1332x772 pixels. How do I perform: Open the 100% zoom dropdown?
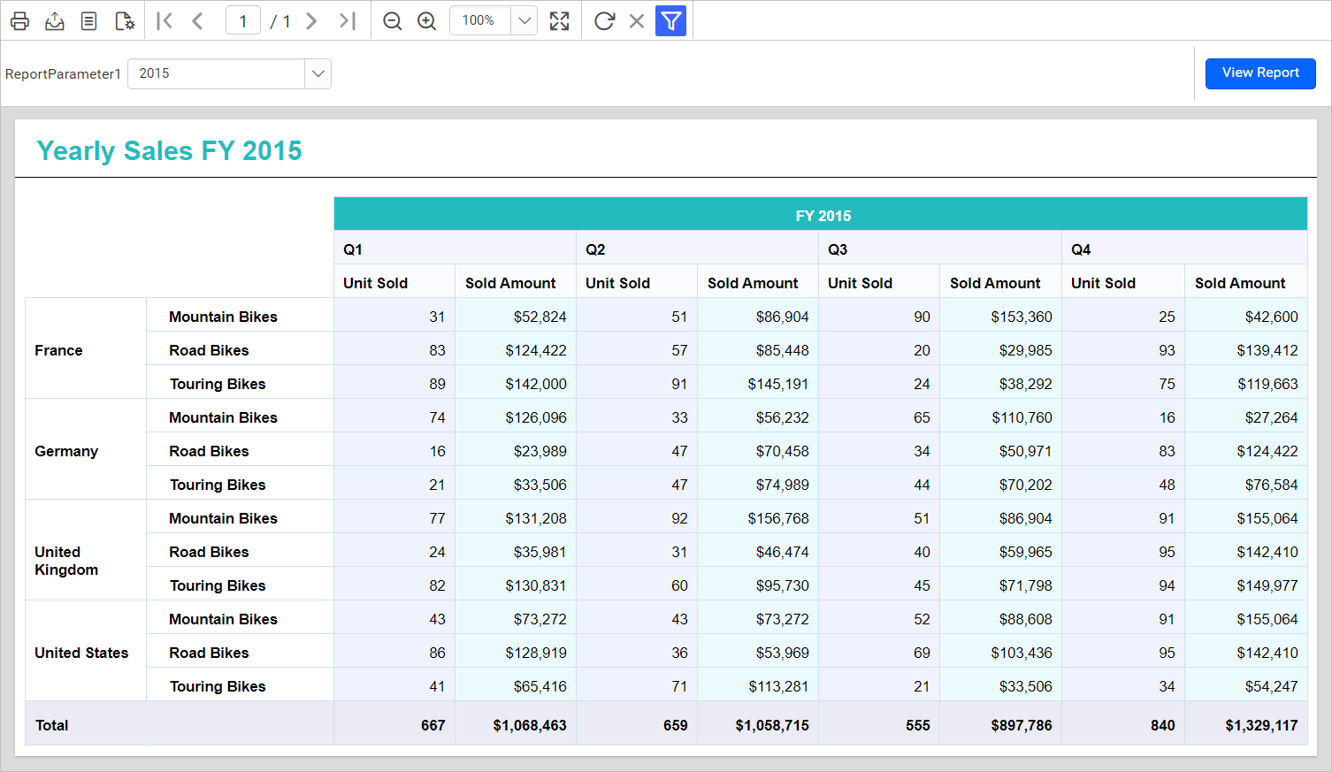click(x=524, y=21)
